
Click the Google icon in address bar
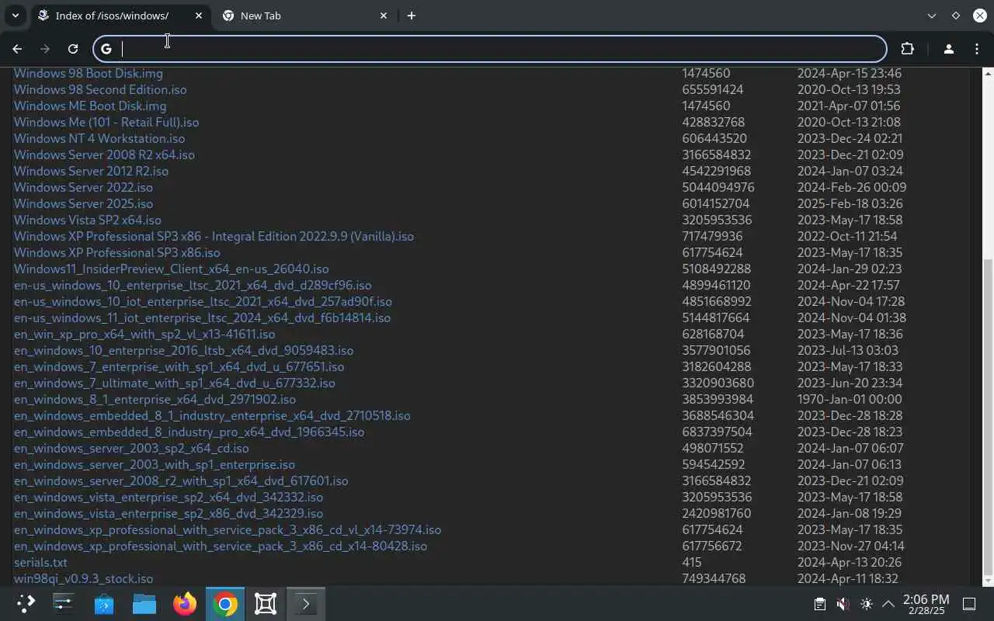106,49
